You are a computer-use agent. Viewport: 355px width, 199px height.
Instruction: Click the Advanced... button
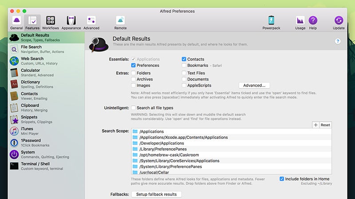(254, 85)
